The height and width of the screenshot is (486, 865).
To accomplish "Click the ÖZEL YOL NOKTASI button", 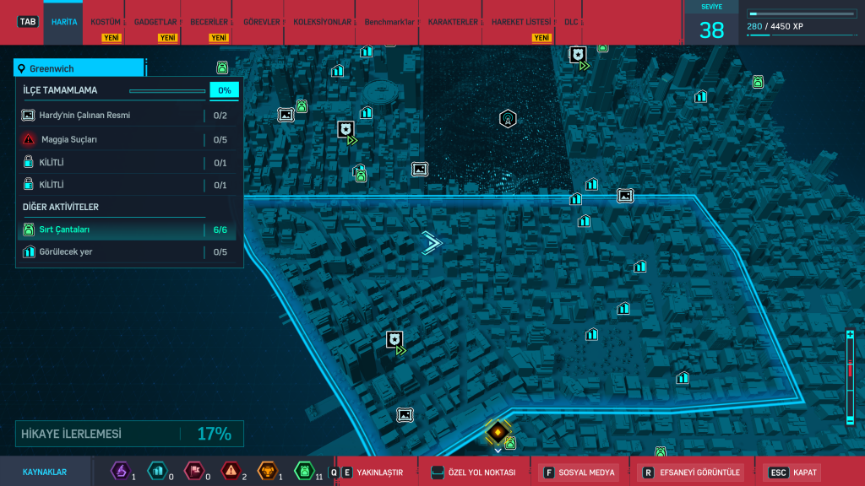I will pyautogui.click(x=473, y=472).
